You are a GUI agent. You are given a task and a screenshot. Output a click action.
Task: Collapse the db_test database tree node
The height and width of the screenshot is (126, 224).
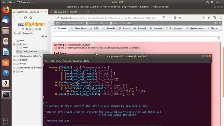coord(14,44)
